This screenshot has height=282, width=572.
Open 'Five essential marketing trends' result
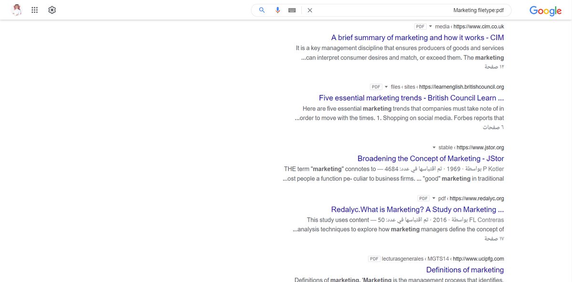411,98
